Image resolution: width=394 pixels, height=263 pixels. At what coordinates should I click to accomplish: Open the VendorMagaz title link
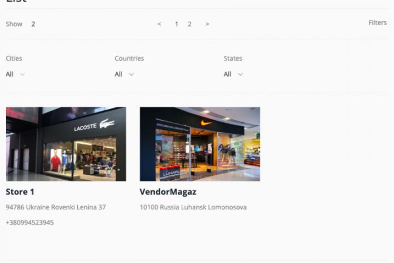pyautogui.click(x=168, y=192)
